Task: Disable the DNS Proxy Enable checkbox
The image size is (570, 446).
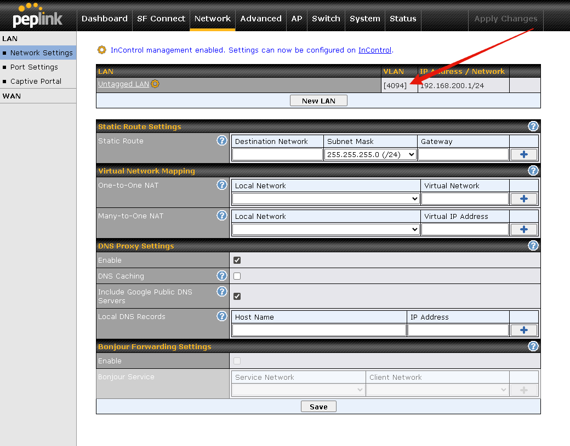Action: (x=237, y=260)
